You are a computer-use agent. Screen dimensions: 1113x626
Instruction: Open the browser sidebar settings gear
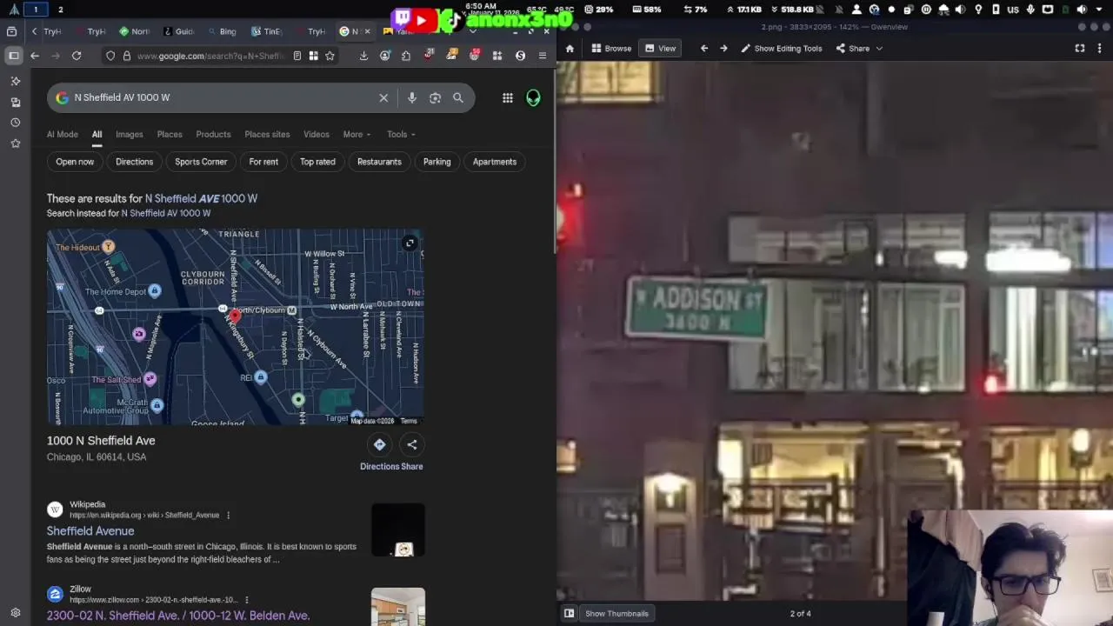pos(15,612)
